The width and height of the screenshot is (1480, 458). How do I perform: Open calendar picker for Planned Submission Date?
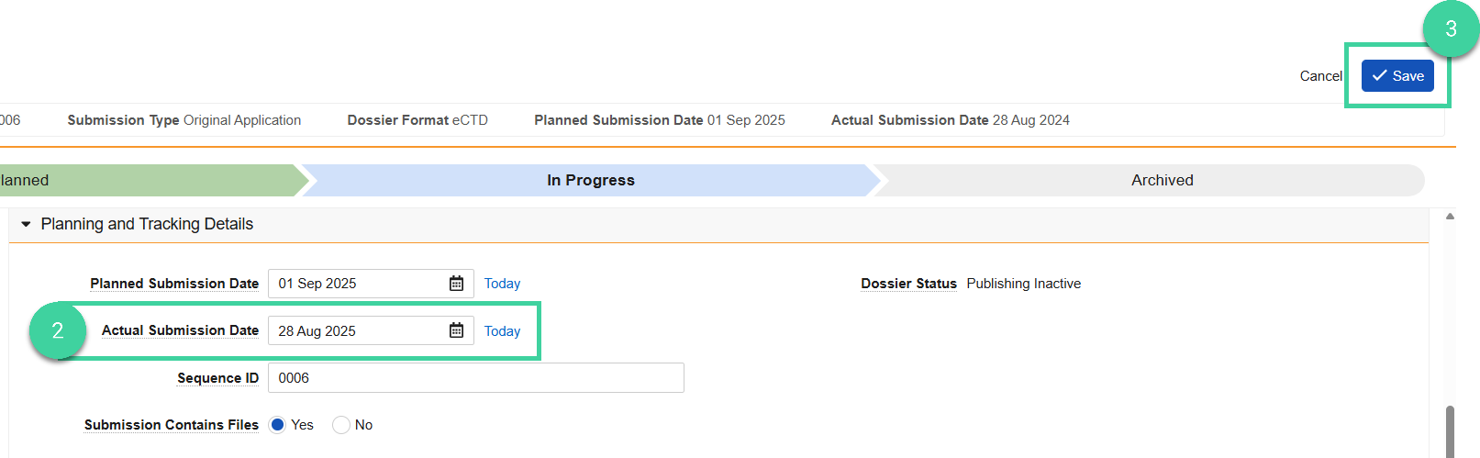[456, 284]
